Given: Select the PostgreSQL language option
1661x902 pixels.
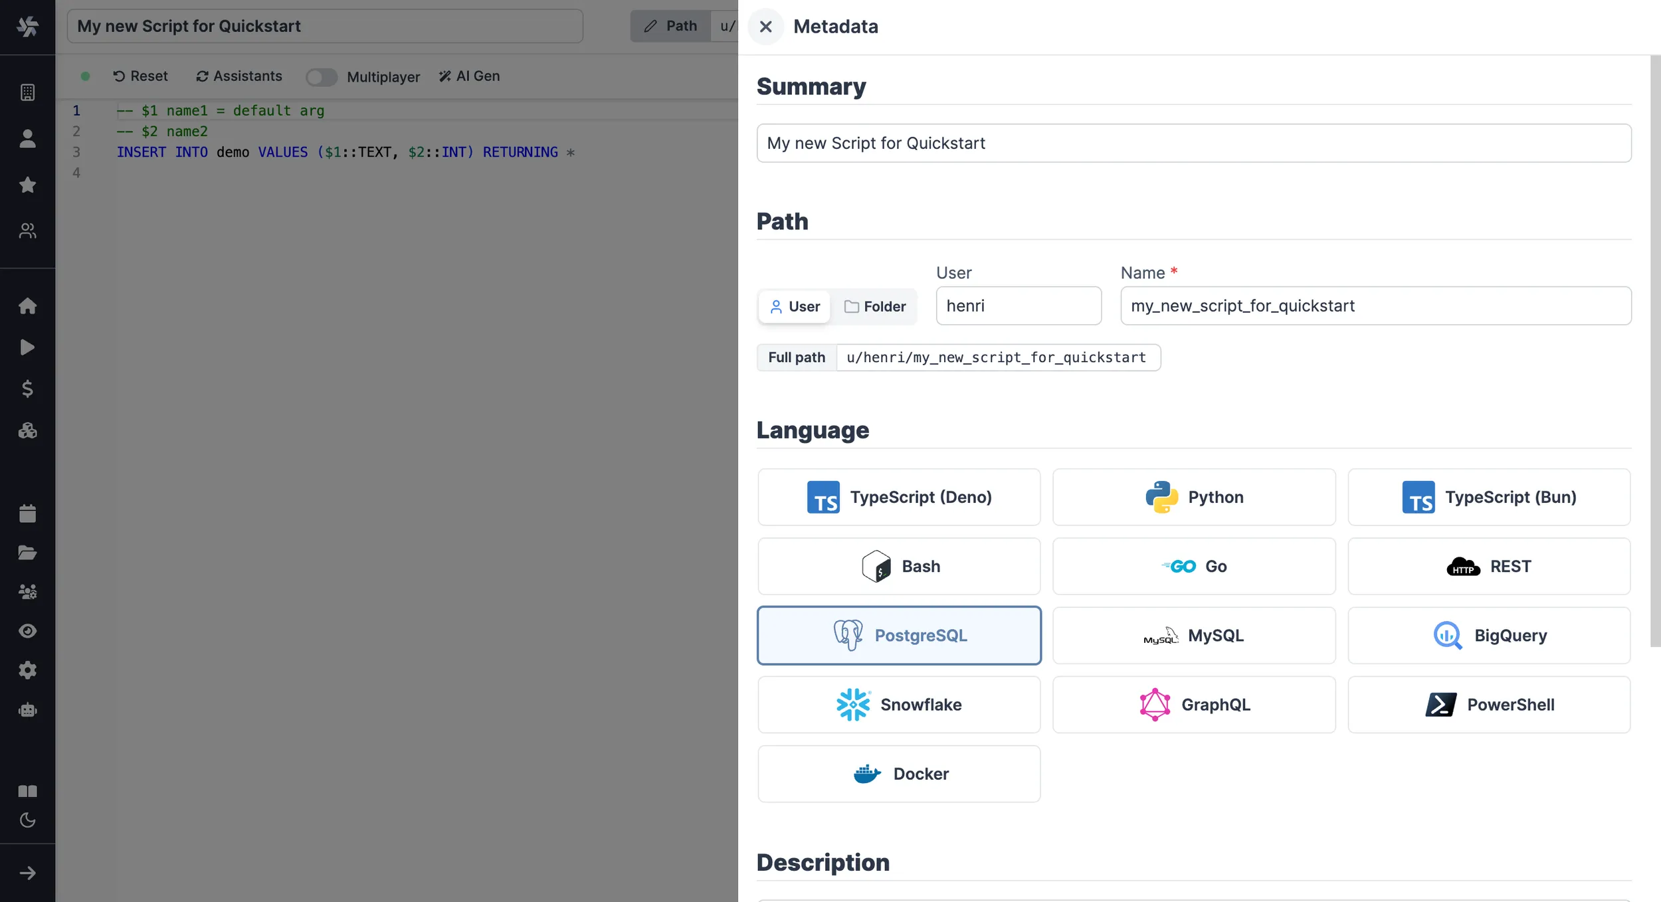Looking at the screenshot, I should pyautogui.click(x=900, y=636).
